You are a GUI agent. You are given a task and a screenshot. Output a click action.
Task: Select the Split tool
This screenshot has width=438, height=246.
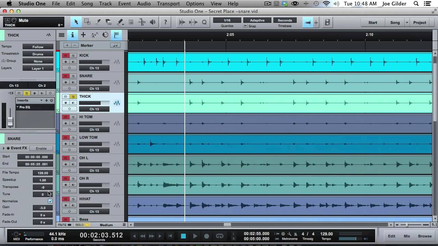[x=98, y=22]
